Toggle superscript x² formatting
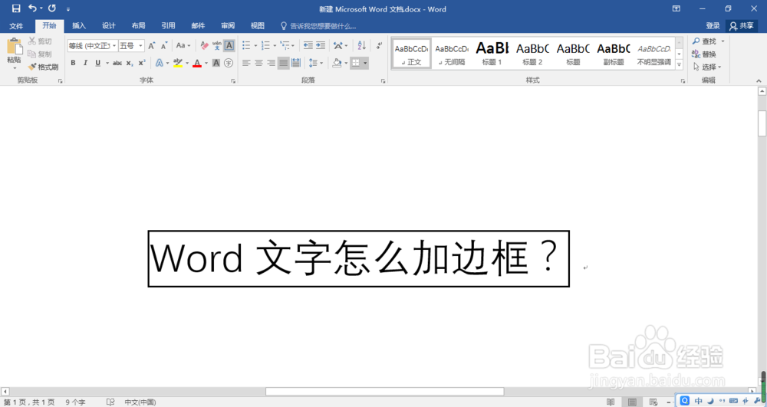Image resolution: width=767 pixels, height=407 pixels. 141,63
